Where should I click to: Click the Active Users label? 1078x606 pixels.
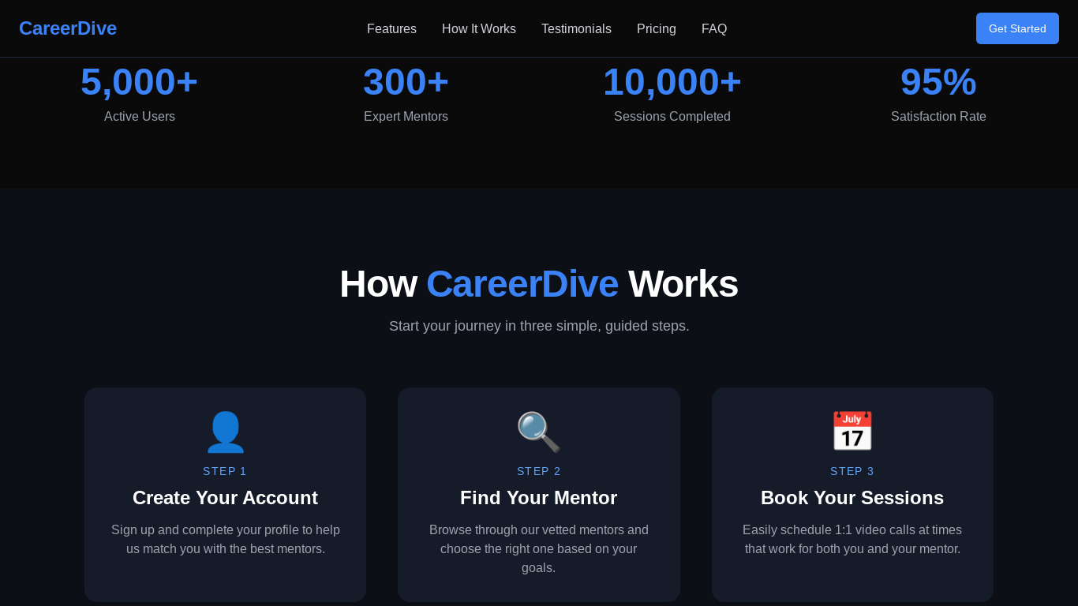(140, 117)
